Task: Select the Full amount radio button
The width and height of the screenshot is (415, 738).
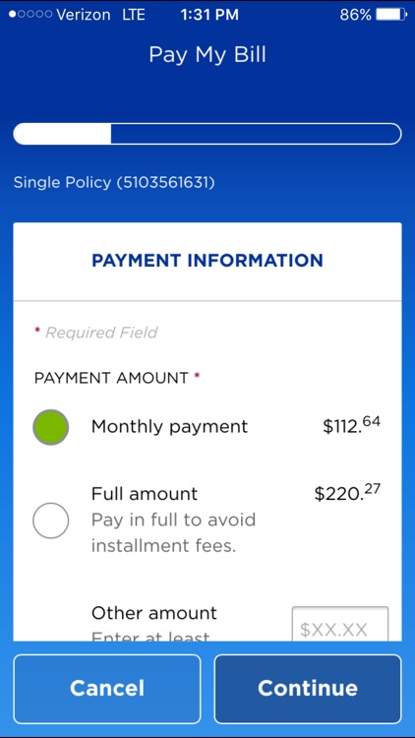Action: [51, 521]
